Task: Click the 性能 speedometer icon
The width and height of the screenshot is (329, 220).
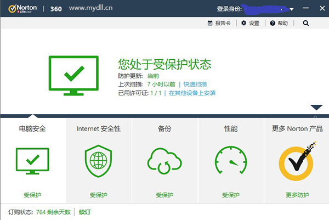Action: pyautogui.click(x=231, y=160)
